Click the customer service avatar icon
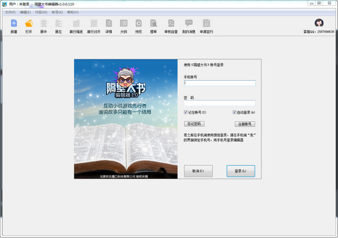Image resolution: width=338 pixels, height=238 pixels. [319, 23]
